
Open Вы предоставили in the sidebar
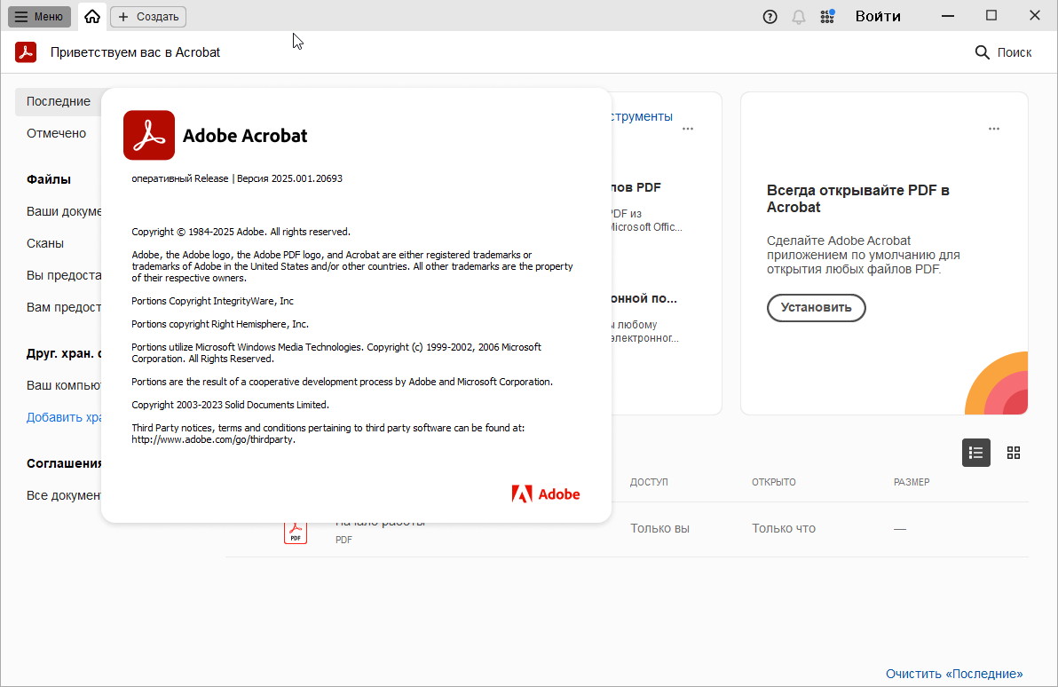click(64, 274)
